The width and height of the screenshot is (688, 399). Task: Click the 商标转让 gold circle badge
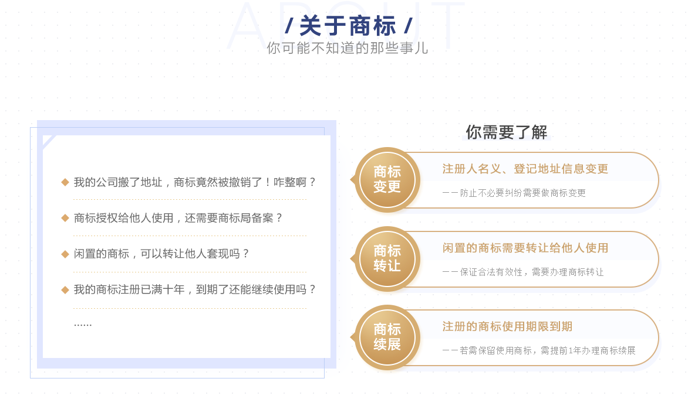(x=387, y=258)
